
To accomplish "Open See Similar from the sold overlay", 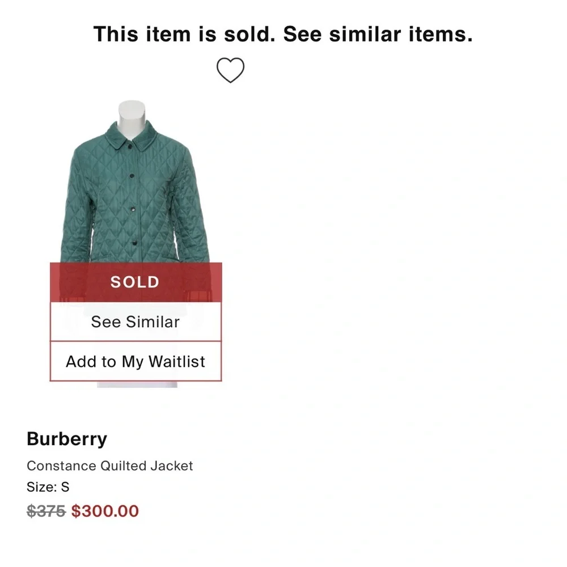I will 134,321.
